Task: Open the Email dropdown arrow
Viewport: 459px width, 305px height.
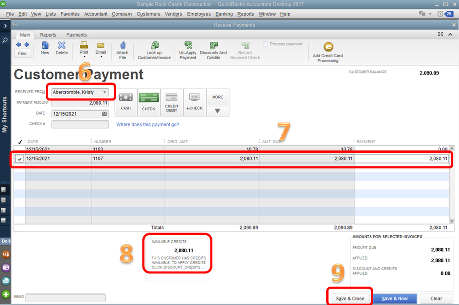Action: (x=101, y=56)
